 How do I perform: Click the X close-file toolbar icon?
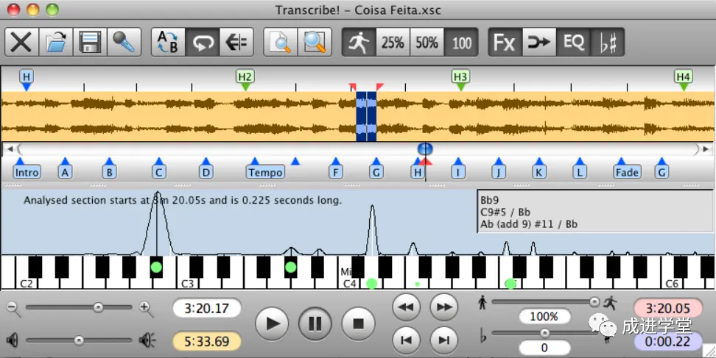pyautogui.click(x=21, y=43)
